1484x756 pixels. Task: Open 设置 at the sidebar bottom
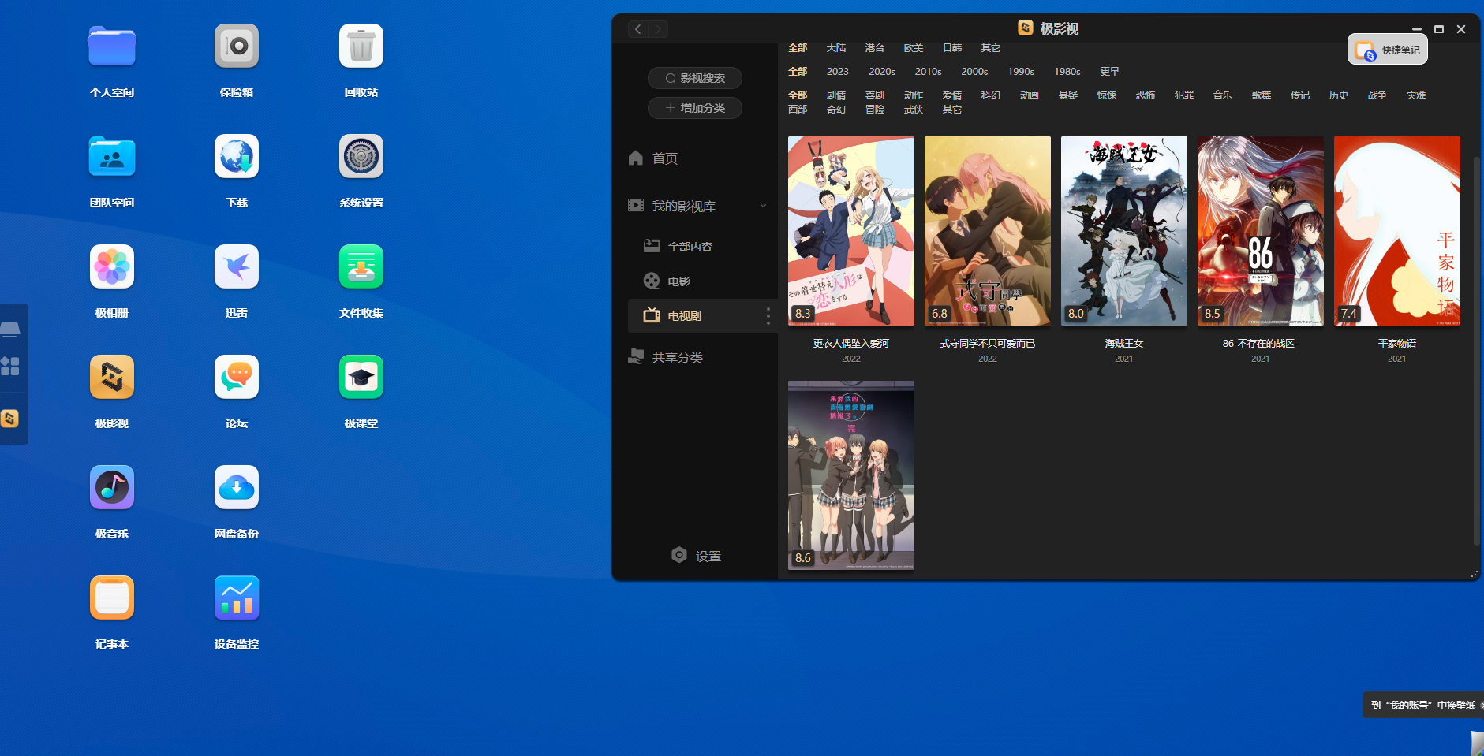[x=696, y=556]
